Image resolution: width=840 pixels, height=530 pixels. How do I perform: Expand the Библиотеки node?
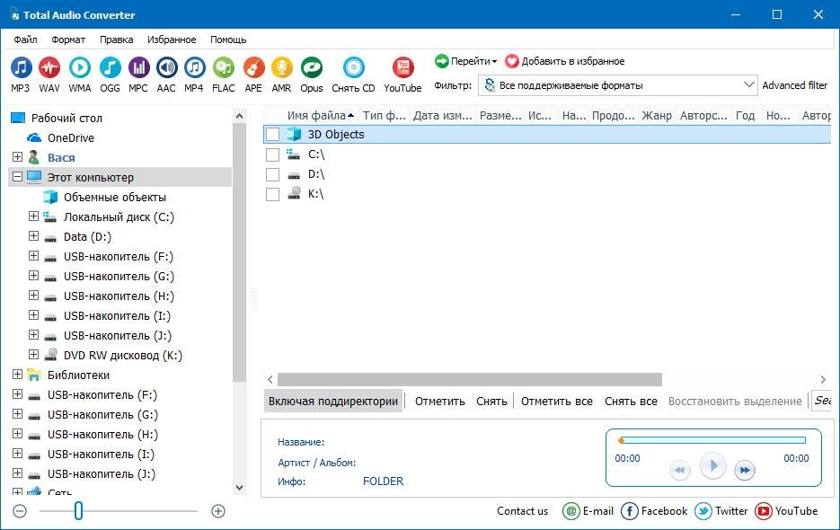tap(18, 374)
